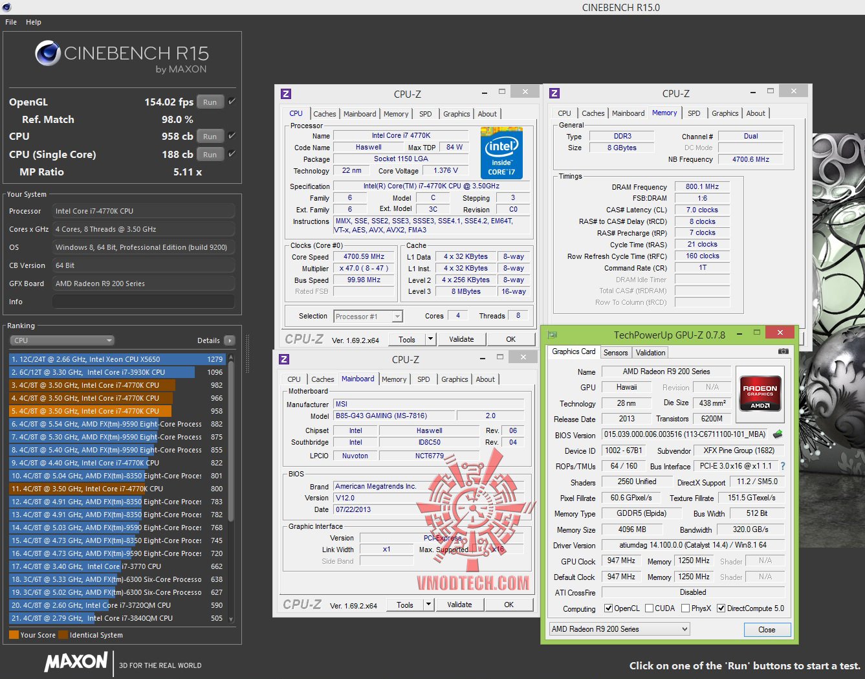The height and width of the screenshot is (679, 865).
Task: Open the File menu in Cinebench
Action: coord(11,22)
